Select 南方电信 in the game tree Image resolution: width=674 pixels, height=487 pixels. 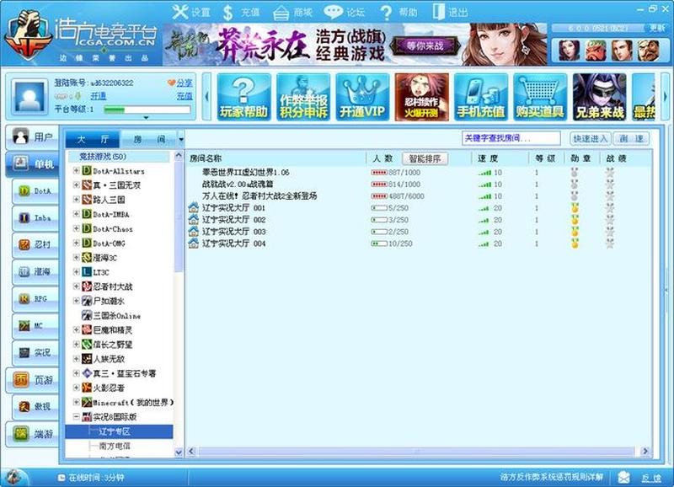[x=115, y=446]
